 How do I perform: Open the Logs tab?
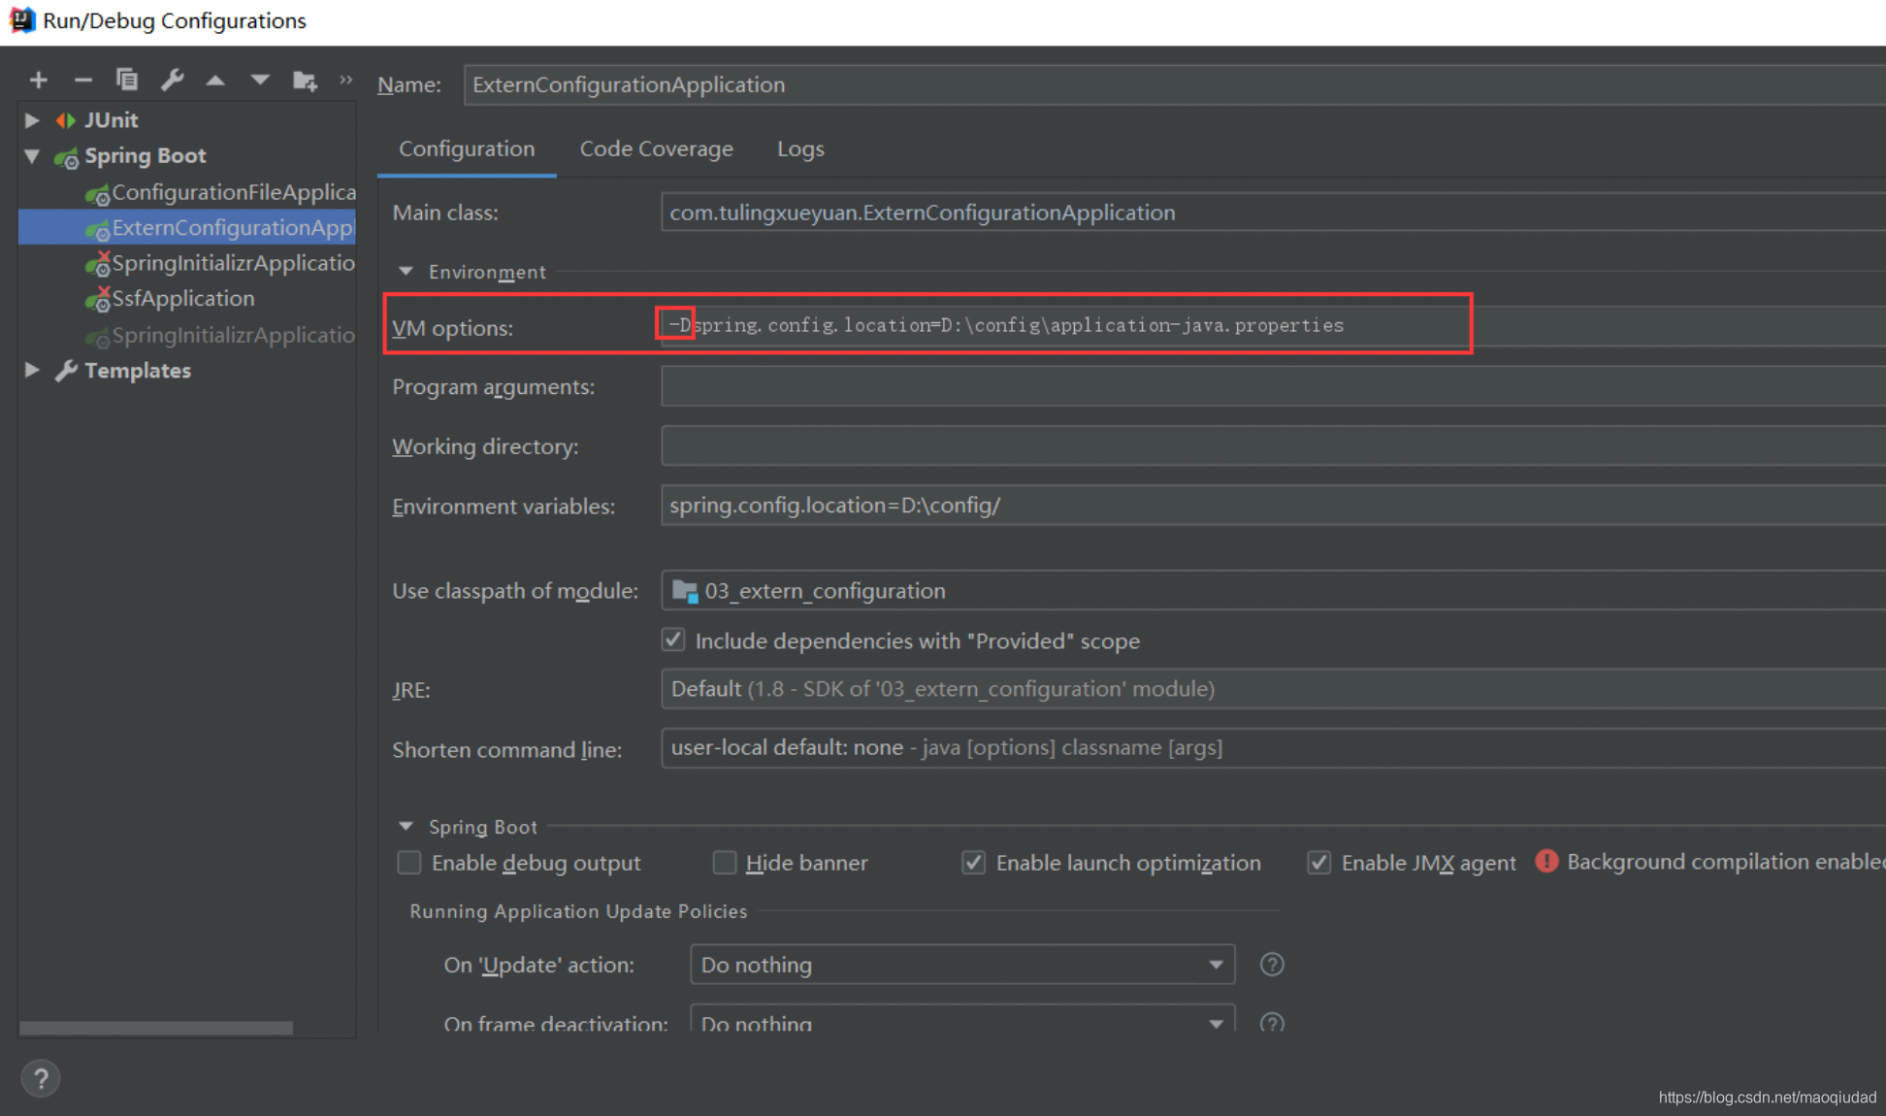pos(800,148)
